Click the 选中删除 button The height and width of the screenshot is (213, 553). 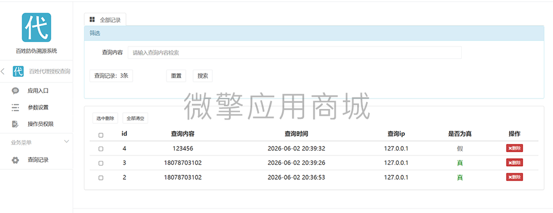[105, 118]
